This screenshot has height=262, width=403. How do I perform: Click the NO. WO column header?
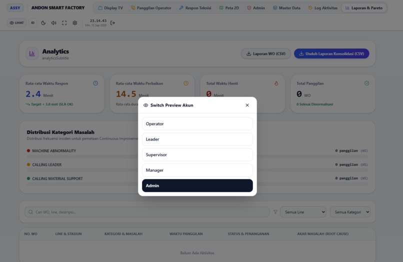click(31, 233)
